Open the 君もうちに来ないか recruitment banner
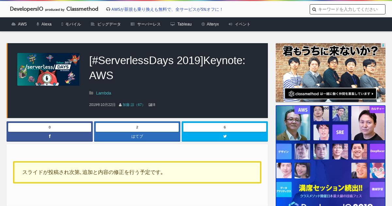The image size is (392, 206). [331, 73]
